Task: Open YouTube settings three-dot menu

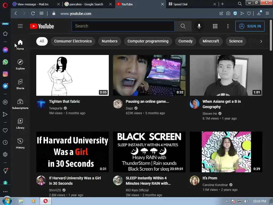Action: tap(228, 26)
